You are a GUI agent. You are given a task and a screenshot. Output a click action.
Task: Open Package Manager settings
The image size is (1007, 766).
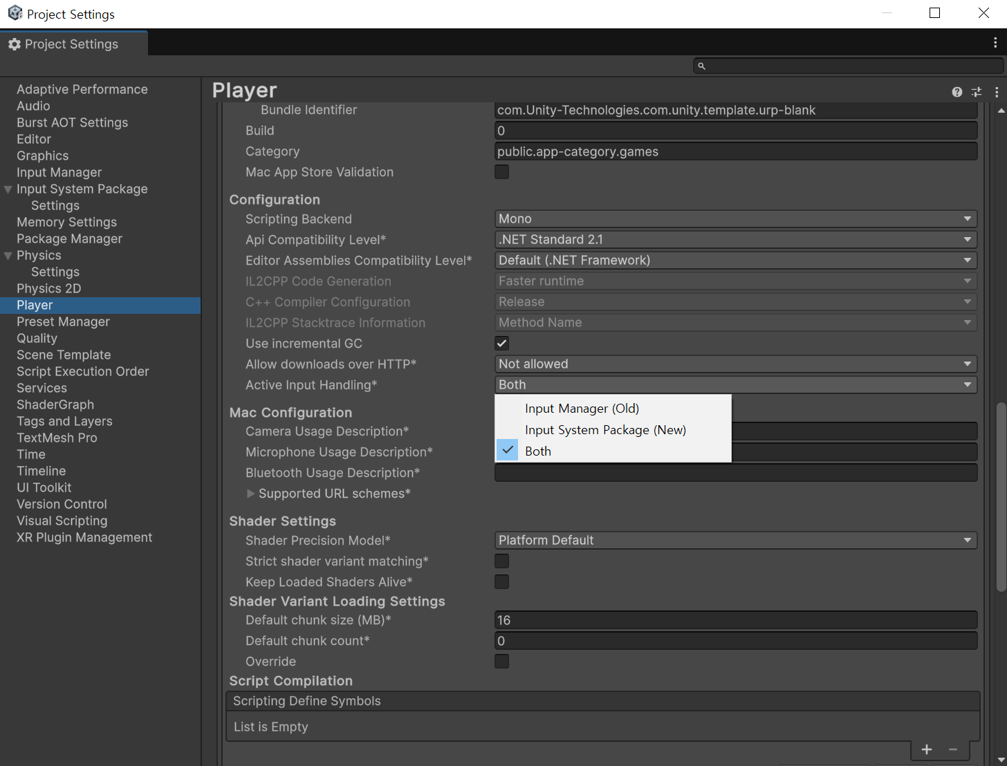[x=70, y=239]
